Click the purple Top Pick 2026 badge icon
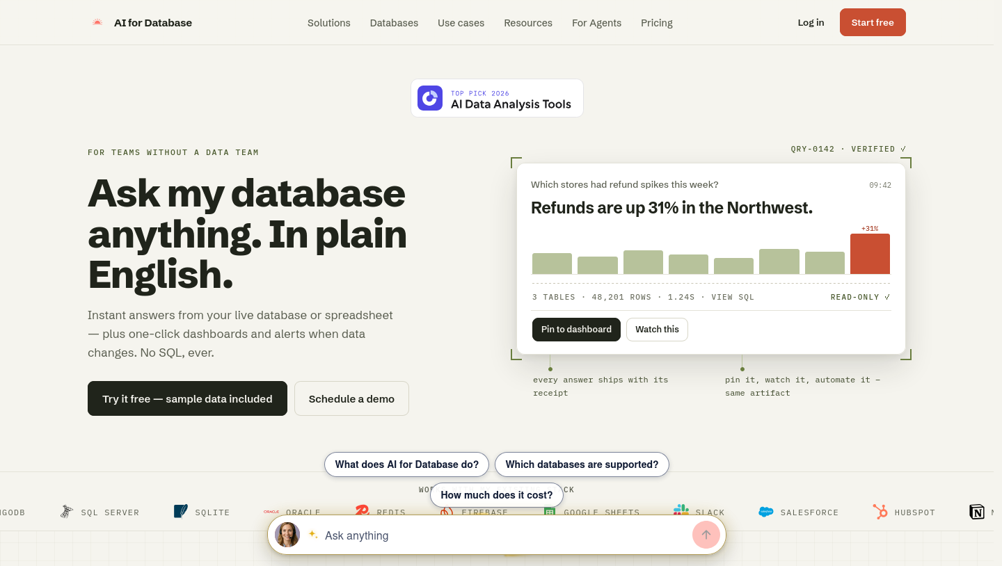This screenshot has width=1002, height=566. [x=430, y=98]
